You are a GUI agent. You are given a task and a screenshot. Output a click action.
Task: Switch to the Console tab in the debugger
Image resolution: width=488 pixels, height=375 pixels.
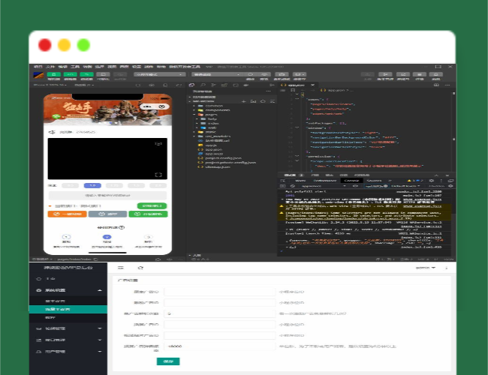pyautogui.click(x=351, y=180)
